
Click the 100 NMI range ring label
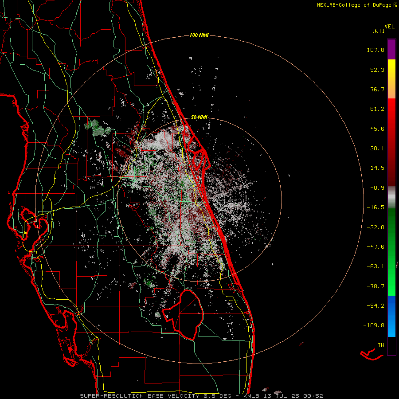199,35
